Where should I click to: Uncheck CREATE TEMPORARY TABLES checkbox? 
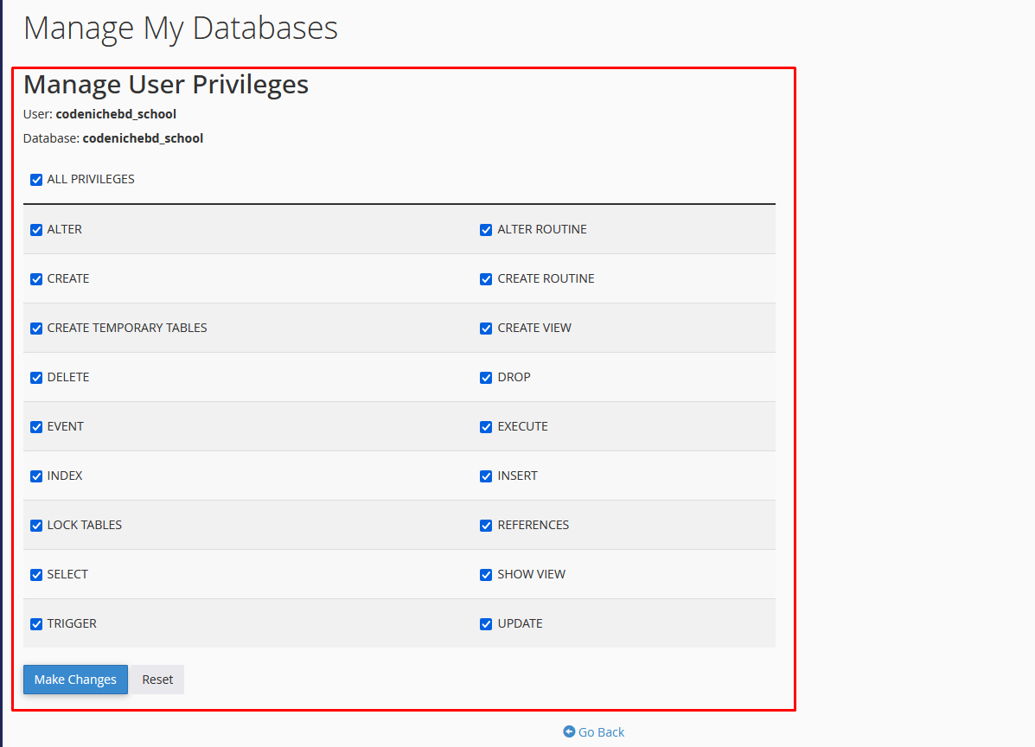click(x=36, y=329)
